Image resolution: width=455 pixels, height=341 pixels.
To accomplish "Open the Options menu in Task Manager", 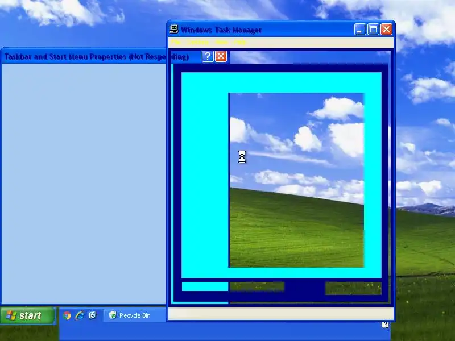I will [x=198, y=42].
